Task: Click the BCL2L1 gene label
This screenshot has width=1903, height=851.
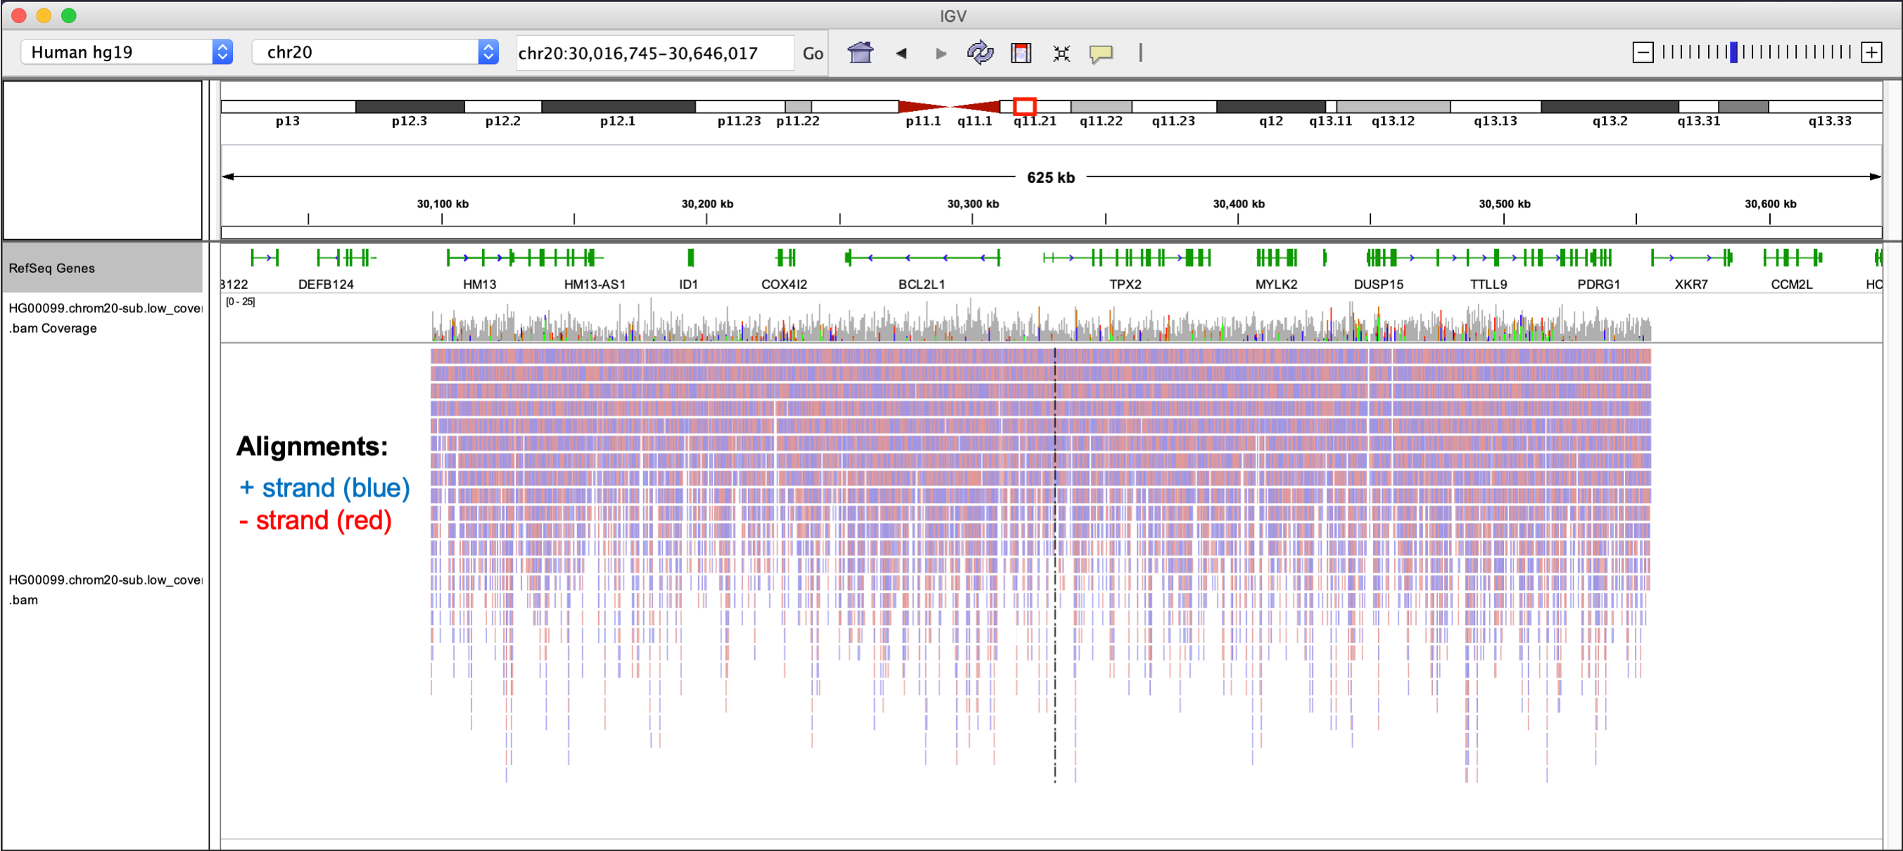Action: (921, 284)
